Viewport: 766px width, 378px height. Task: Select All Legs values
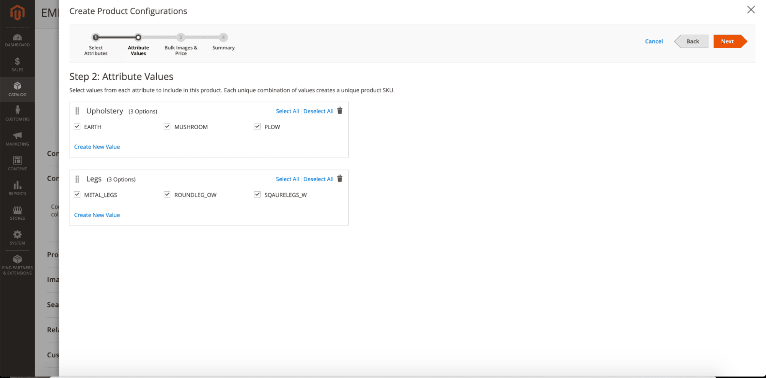click(x=287, y=179)
